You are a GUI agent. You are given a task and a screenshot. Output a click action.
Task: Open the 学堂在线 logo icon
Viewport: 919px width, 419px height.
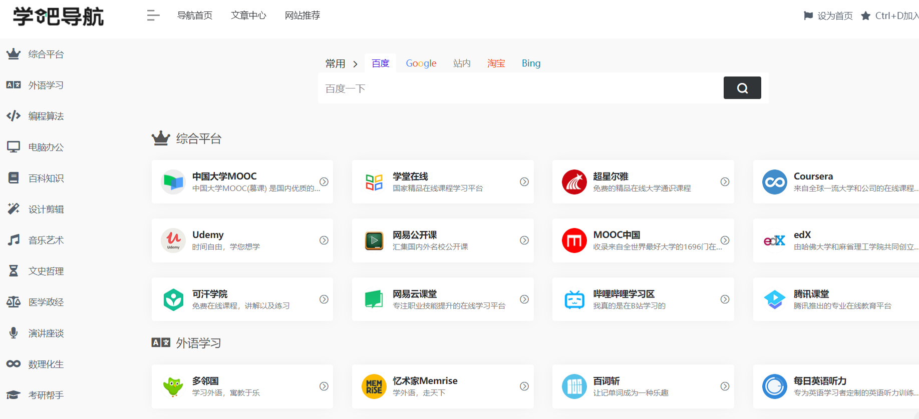point(374,182)
